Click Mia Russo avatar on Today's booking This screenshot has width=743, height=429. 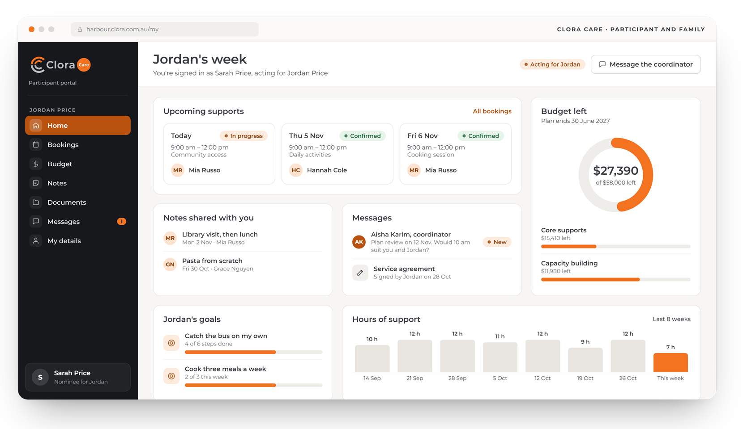(x=178, y=170)
